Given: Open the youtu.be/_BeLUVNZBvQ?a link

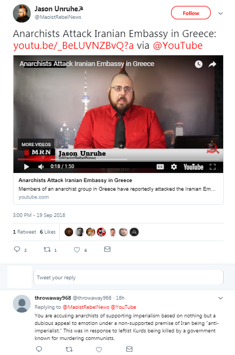Looking at the screenshot, I should tap(74, 46).
